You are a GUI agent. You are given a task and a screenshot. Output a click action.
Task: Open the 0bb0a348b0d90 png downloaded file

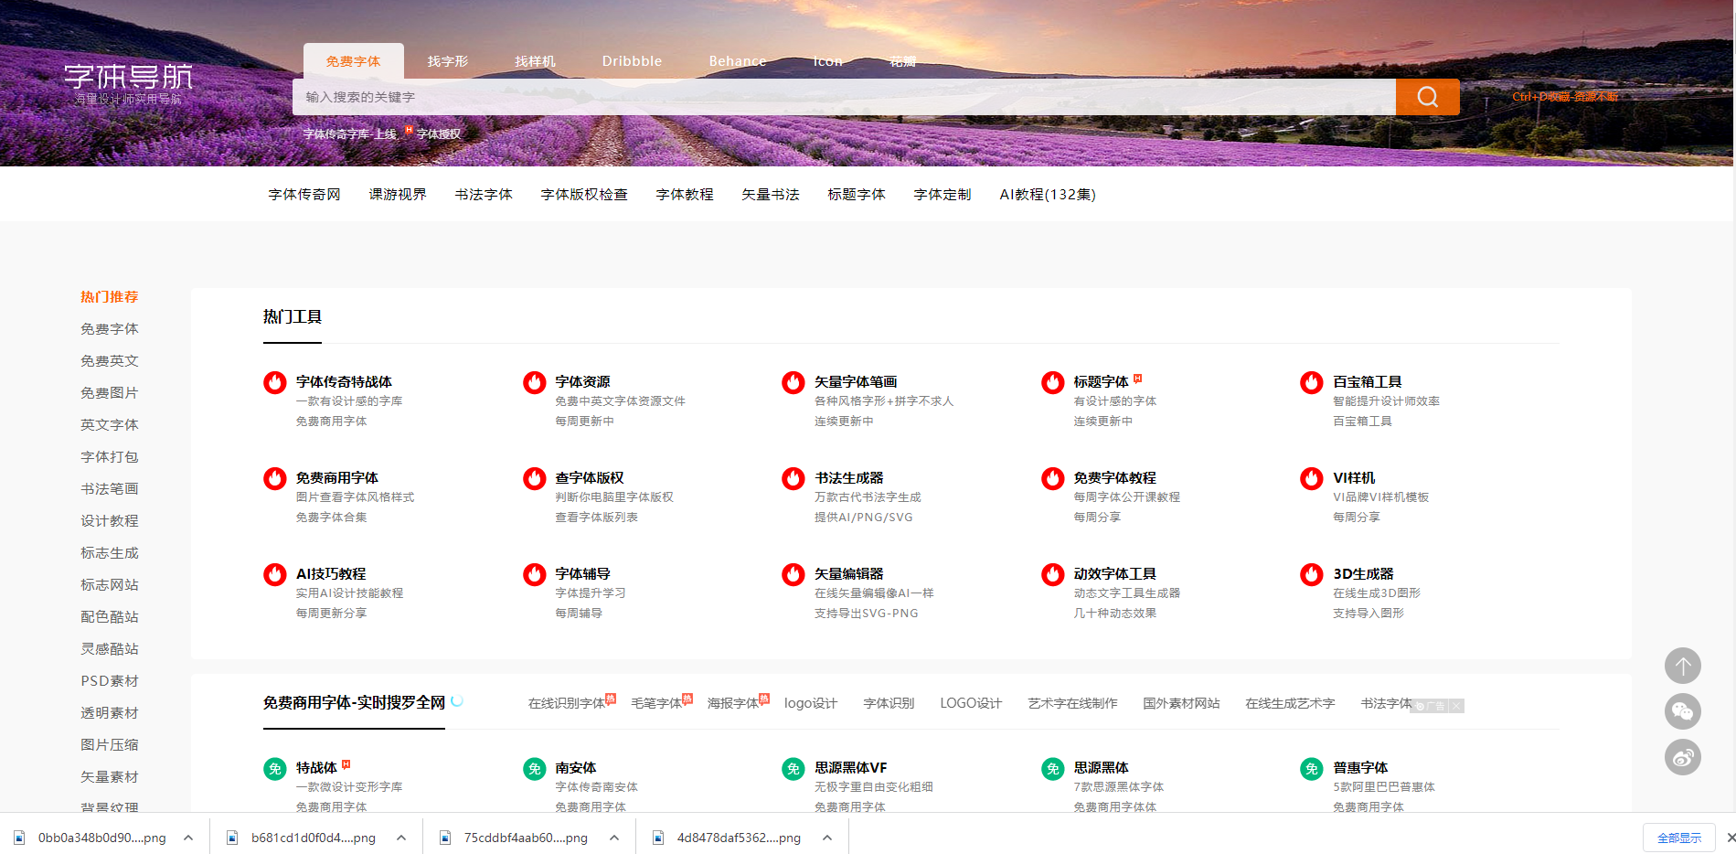coord(91,838)
